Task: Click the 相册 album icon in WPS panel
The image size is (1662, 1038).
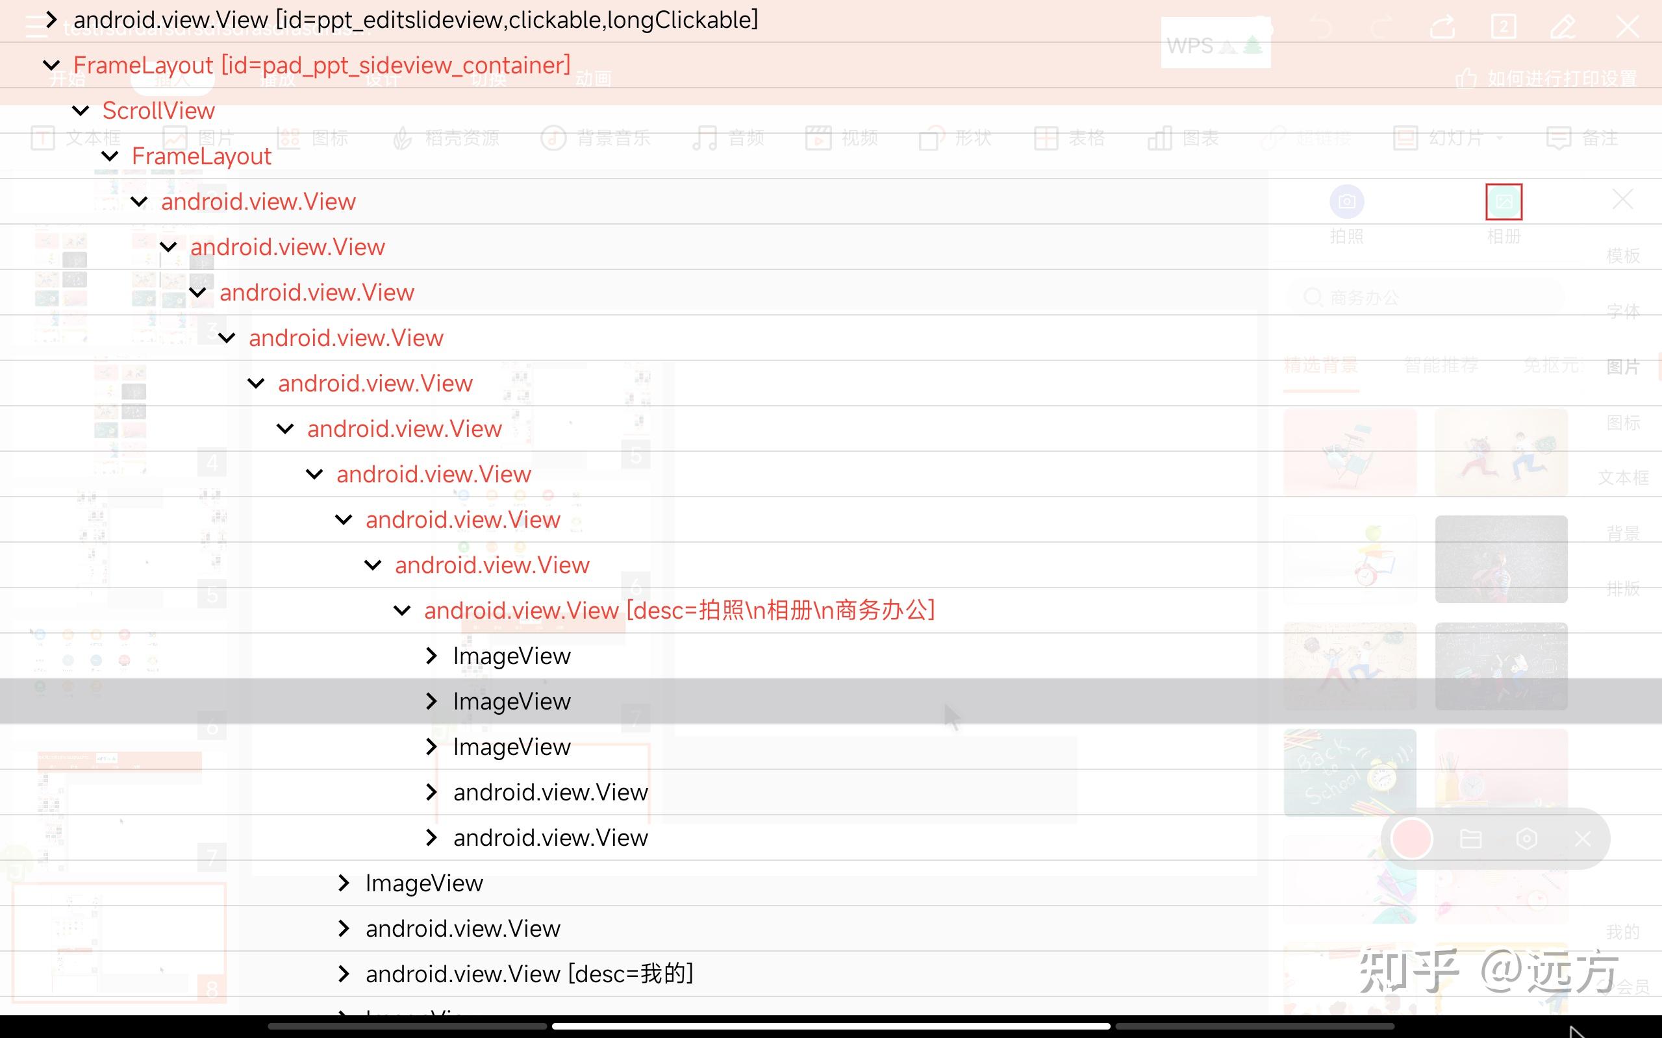Action: (x=1504, y=201)
